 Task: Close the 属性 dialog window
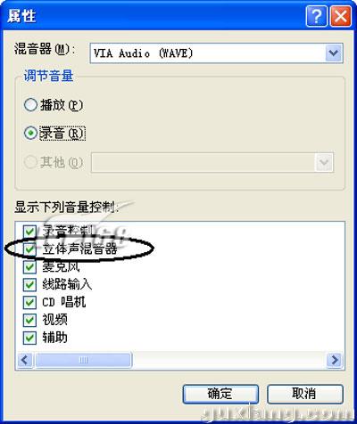click(341, 15)
